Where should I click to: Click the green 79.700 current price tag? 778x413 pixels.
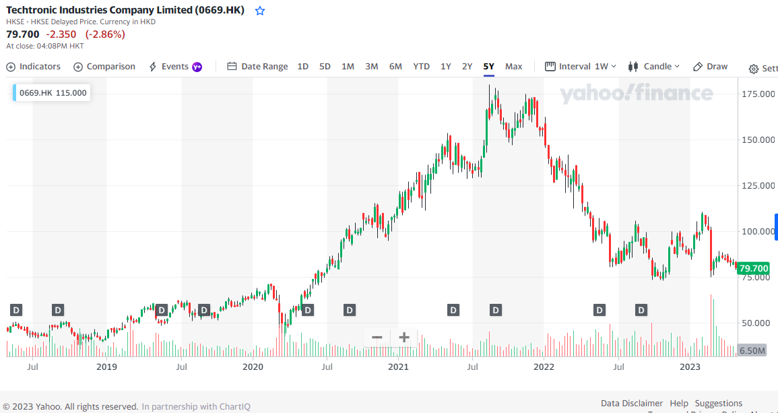point(753,269)
